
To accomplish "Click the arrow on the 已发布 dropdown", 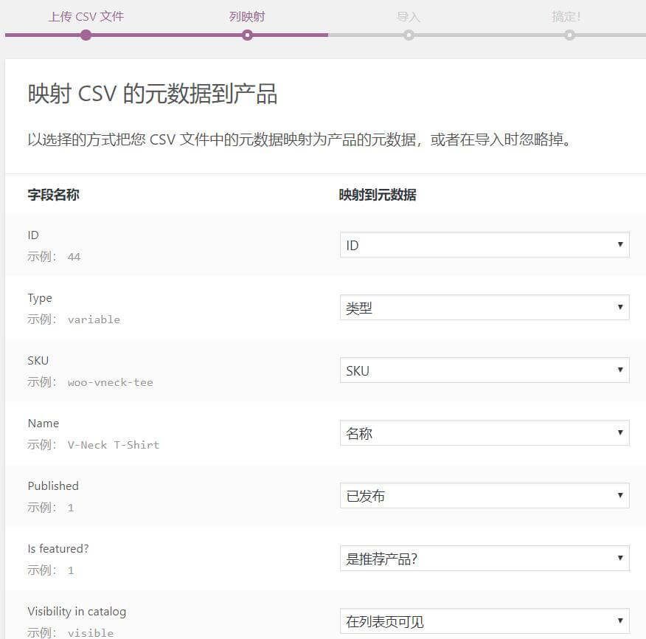I will (620, 496).
